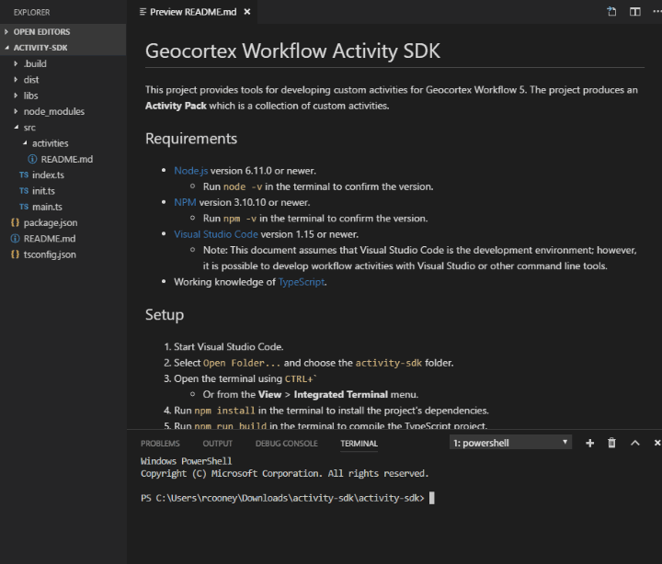The image size is (662, 564).
Task: Expand the dist folder
Action: 63,80
